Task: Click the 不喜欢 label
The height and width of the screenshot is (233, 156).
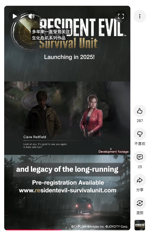Action: pyautogui.click(x=140, y=144)
